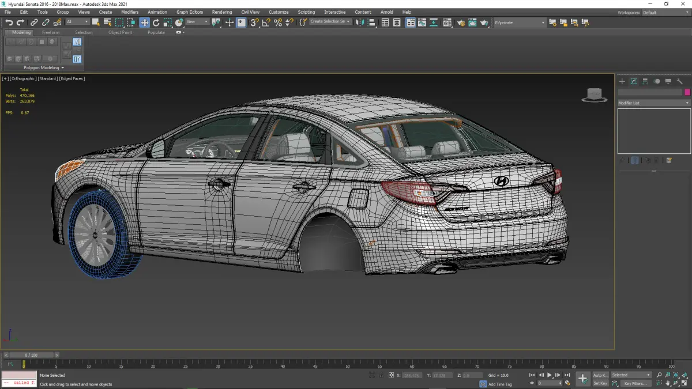The height and width of the screenshot is (389, 692).
Task: Click the Add Time Tag label
Action: 500,384
